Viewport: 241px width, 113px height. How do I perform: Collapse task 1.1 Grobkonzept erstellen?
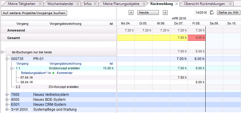(11, 68)
